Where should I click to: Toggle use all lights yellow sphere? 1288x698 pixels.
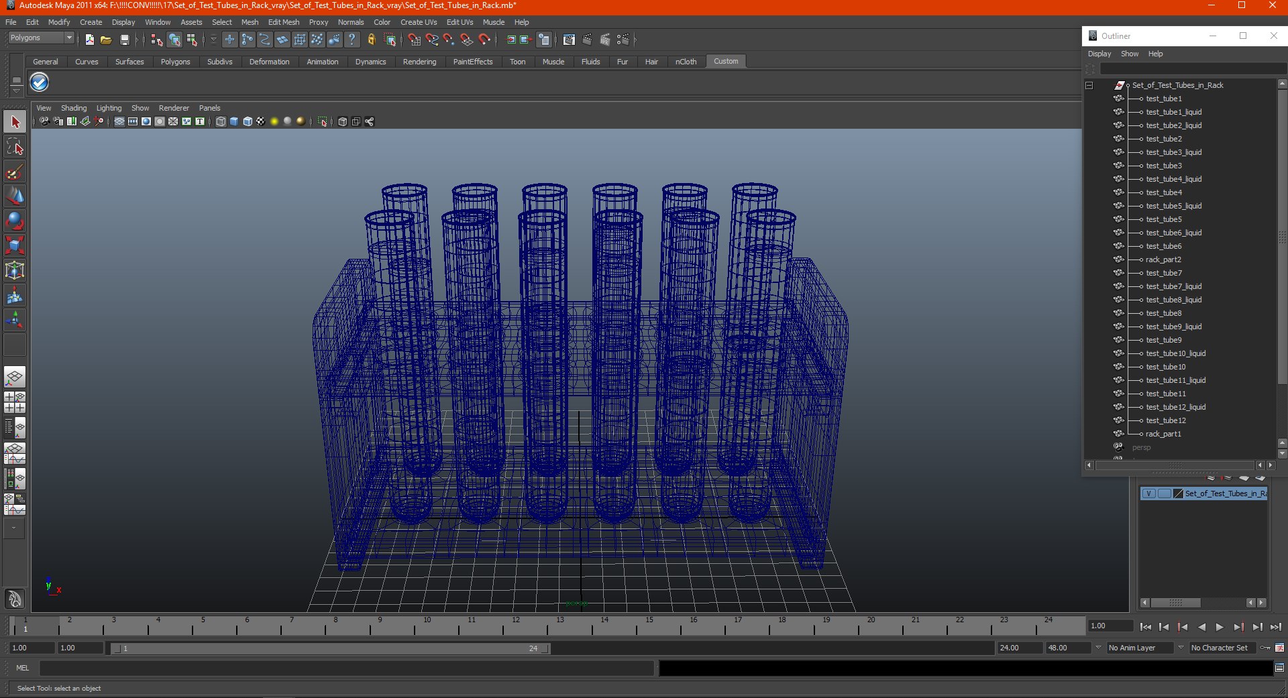point(274,121)
